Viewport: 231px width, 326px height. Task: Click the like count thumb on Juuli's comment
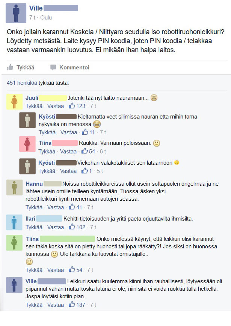click(x=72, y=106)
